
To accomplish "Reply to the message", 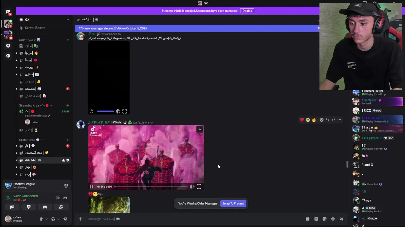I will 327,120.
